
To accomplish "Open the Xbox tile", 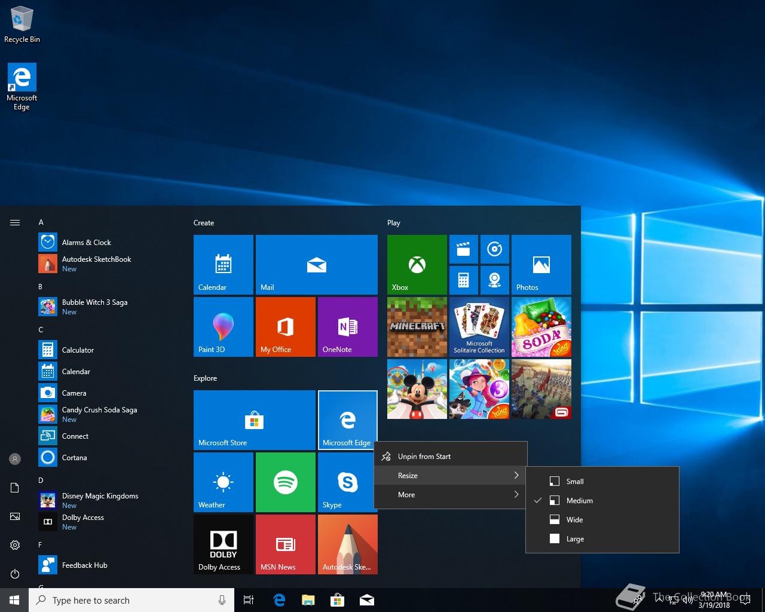I will coord(417,265).
